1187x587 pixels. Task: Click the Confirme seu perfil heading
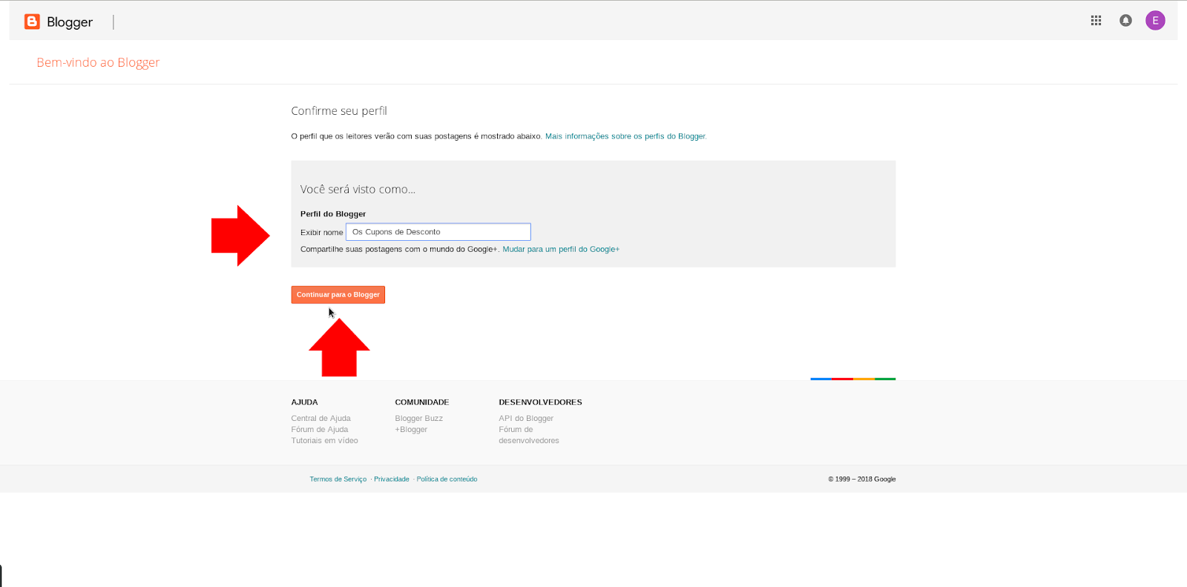[x=339, y=110]
